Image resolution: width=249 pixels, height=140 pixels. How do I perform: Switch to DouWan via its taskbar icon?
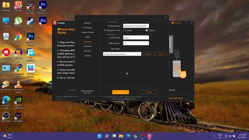(x=149, y=136)
